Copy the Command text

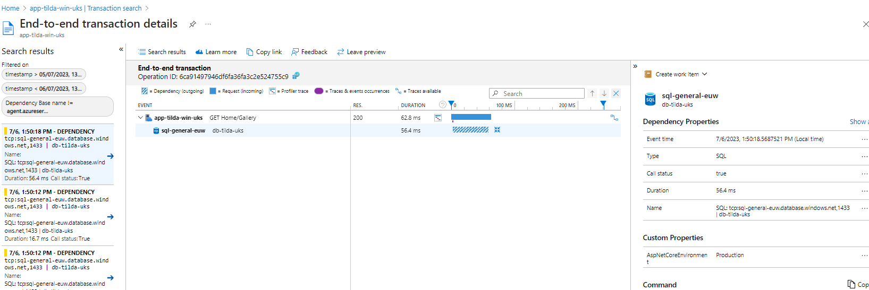[858, 284]
